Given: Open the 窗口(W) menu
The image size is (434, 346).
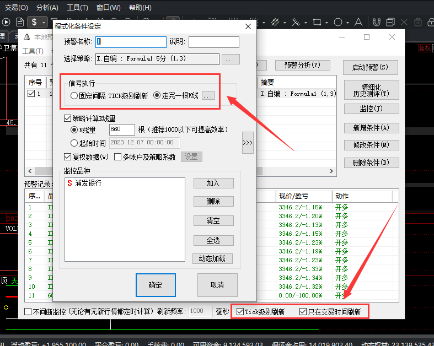Looking at the screenshot, I should click(x=108, y=8).
